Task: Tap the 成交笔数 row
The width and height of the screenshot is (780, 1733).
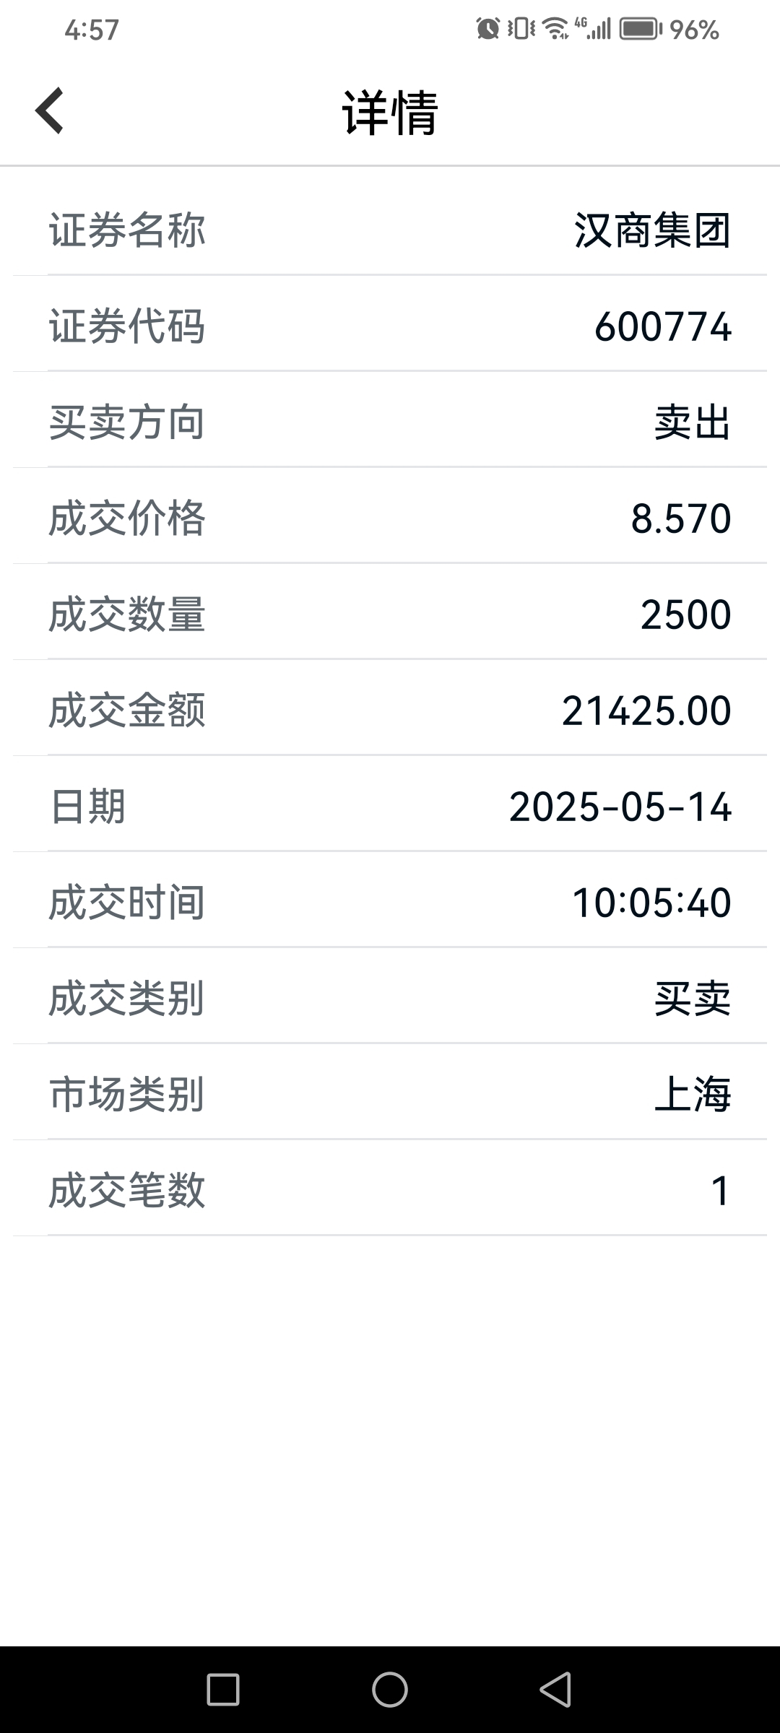Action: coord(390,1190)
